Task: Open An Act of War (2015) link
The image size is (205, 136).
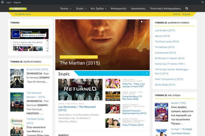Action: [37, 69]
